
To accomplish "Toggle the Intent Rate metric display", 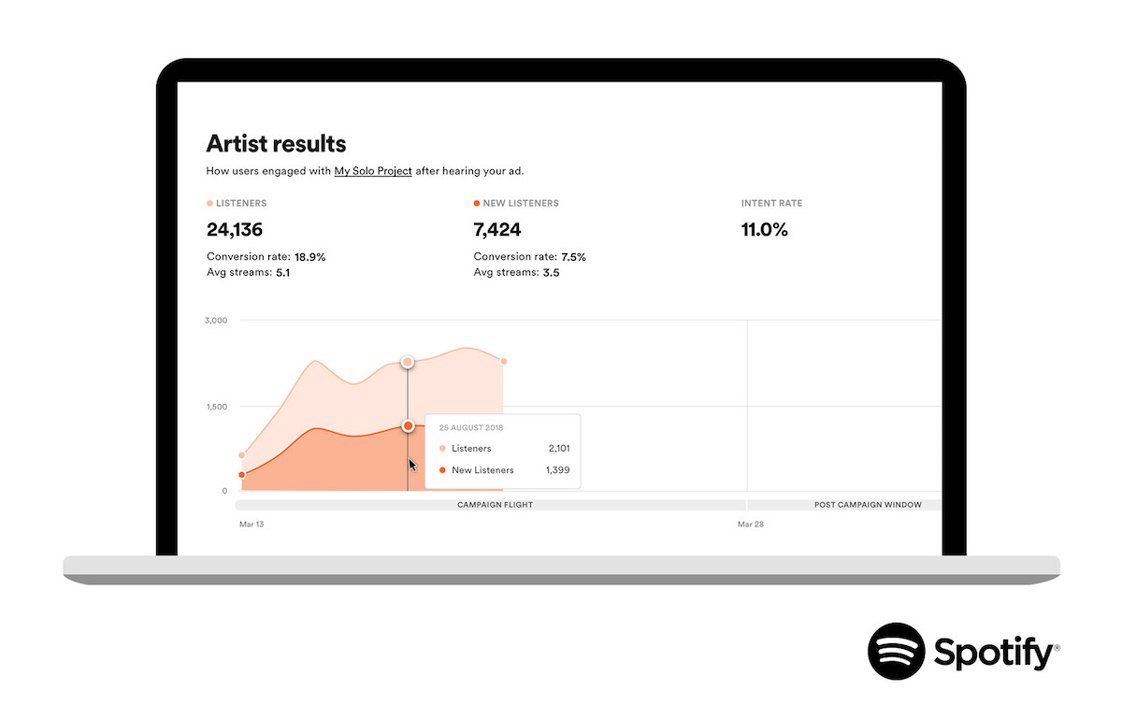I will tap(772, 203).
